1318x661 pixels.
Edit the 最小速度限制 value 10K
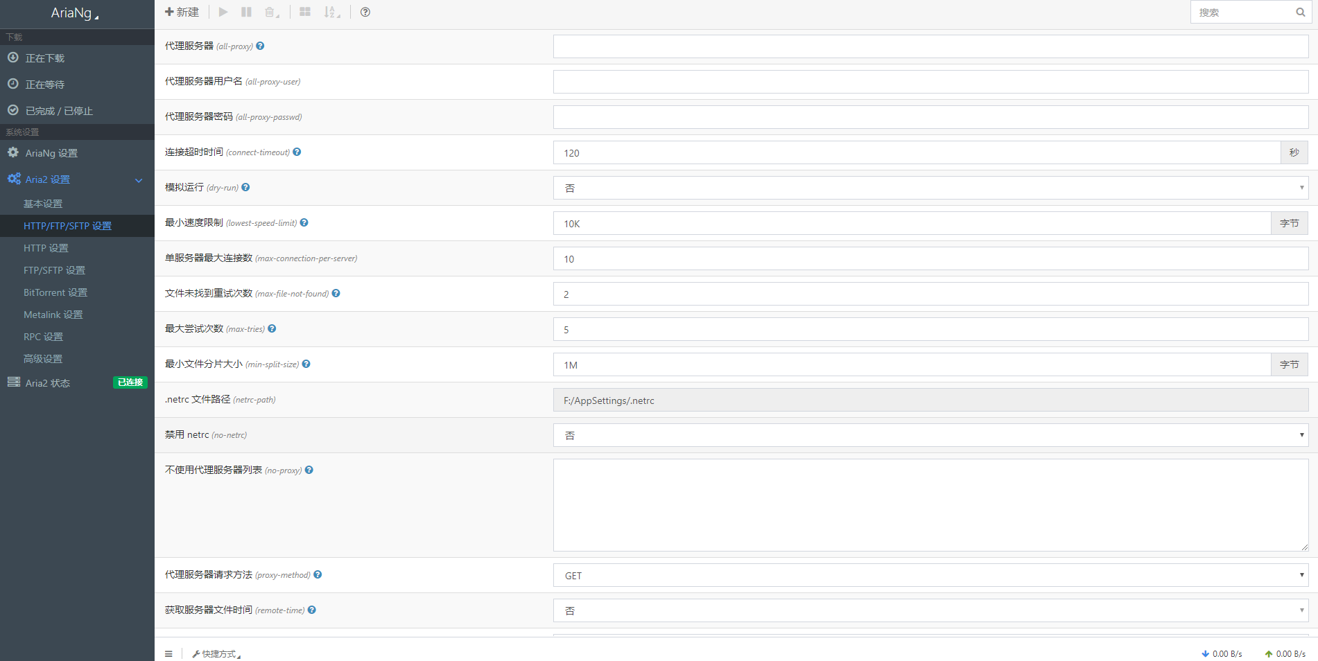[x=912, y=223]
